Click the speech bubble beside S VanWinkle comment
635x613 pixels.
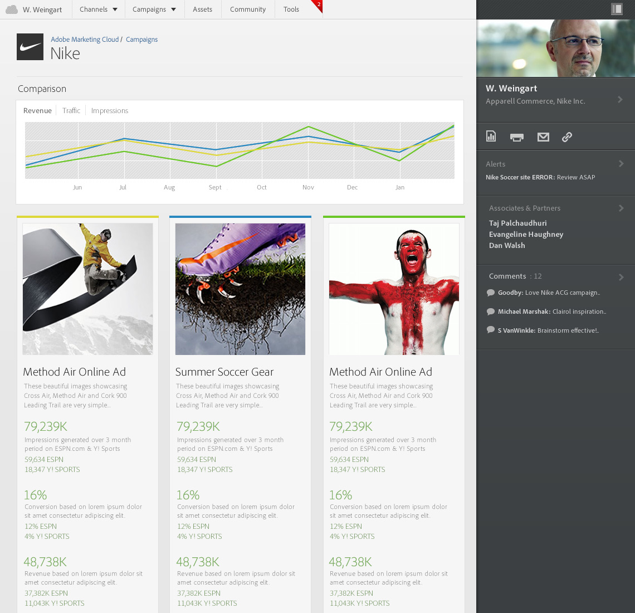(490, 330)
